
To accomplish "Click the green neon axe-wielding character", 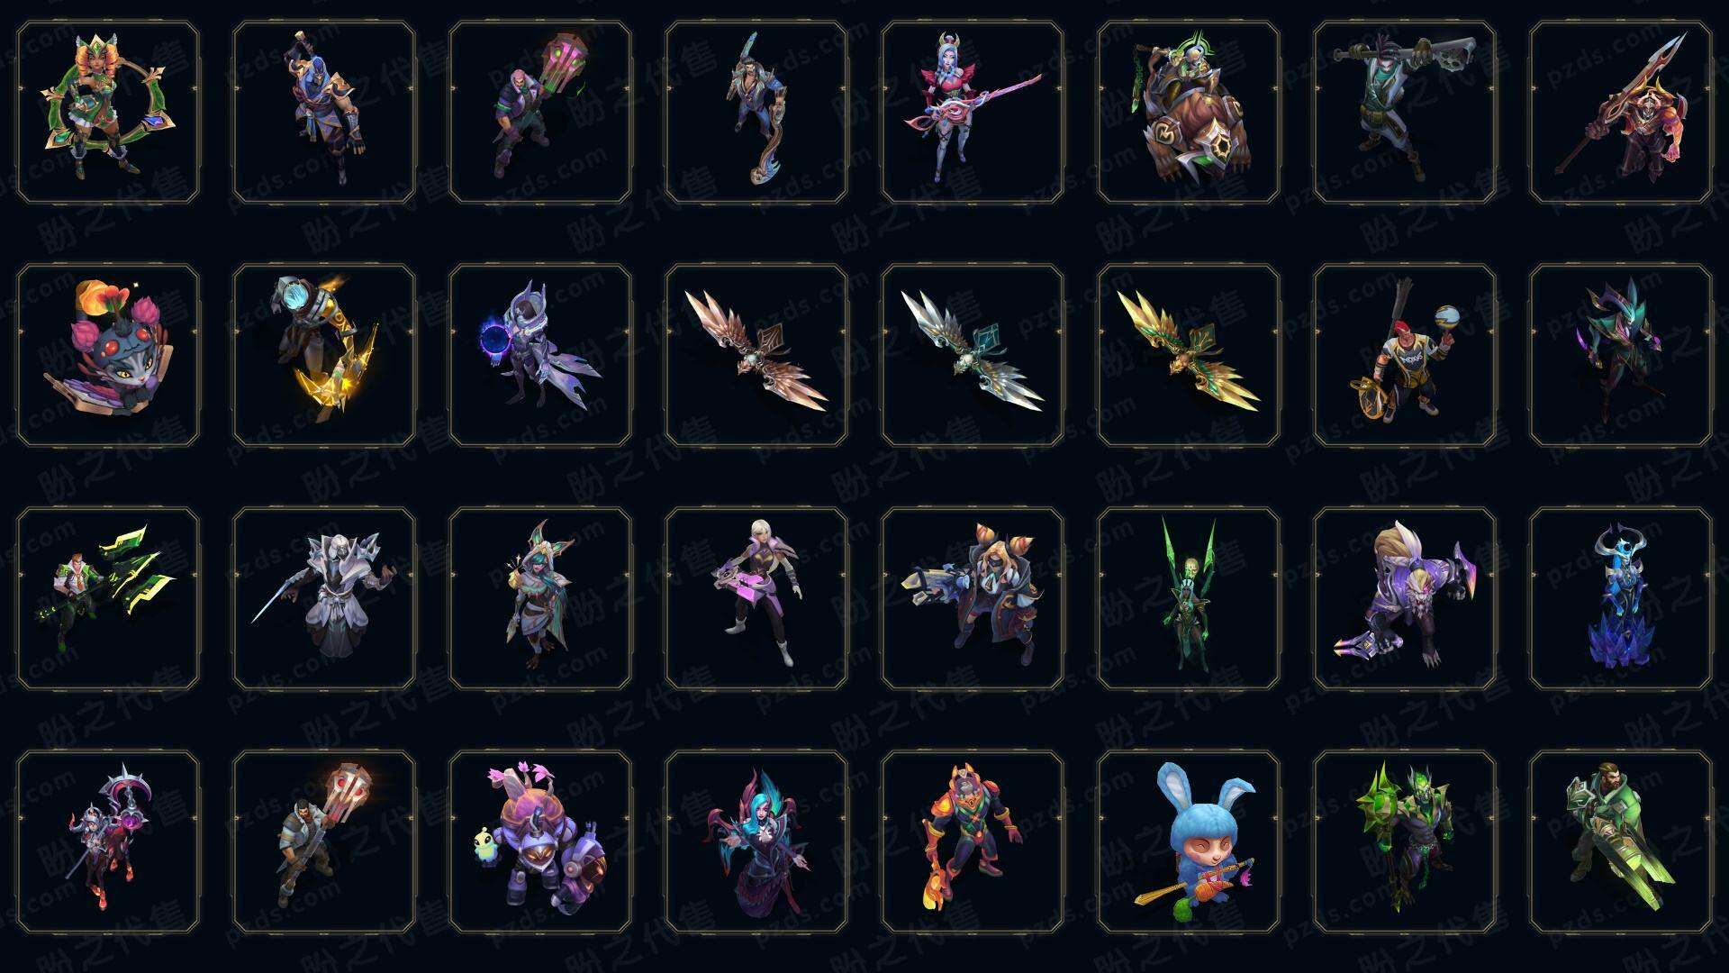I will point(108,598).
